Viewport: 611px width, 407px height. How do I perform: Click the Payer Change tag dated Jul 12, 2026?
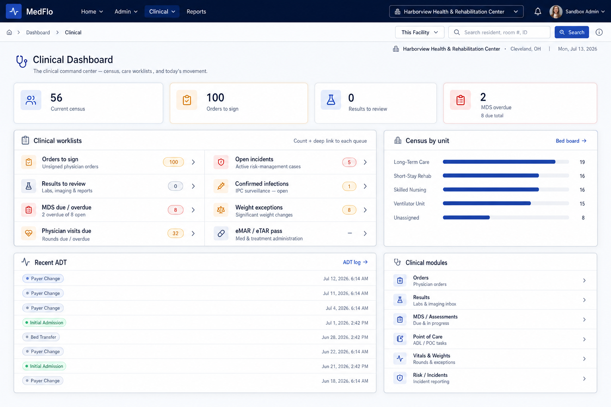(x=43, y=279)
